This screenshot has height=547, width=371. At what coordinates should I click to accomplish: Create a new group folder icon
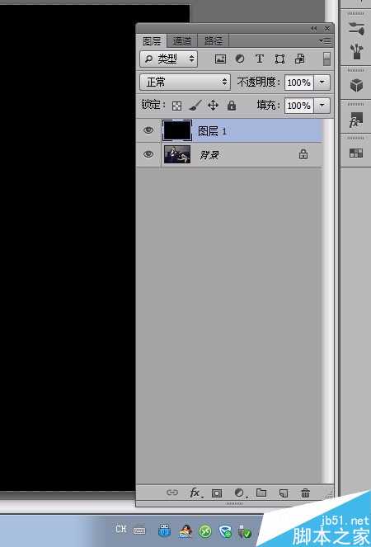(261, 493)
